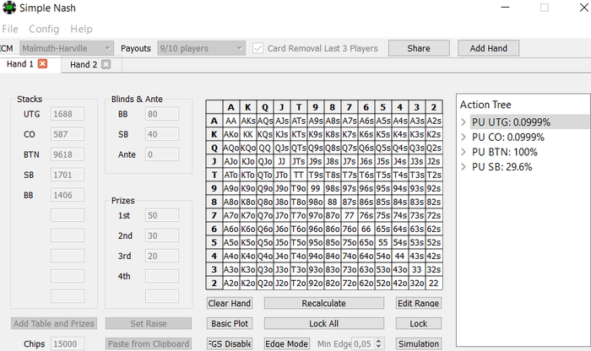This screenshot has width=591, height=351.
Task: Select the AKs cell in hand grid
Action: [248, 121]
